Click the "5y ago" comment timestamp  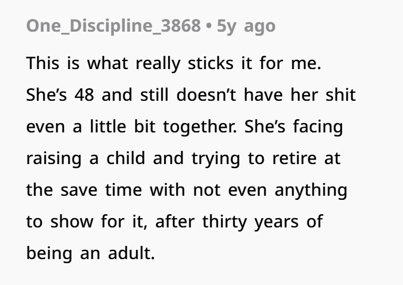pos(246,26)
